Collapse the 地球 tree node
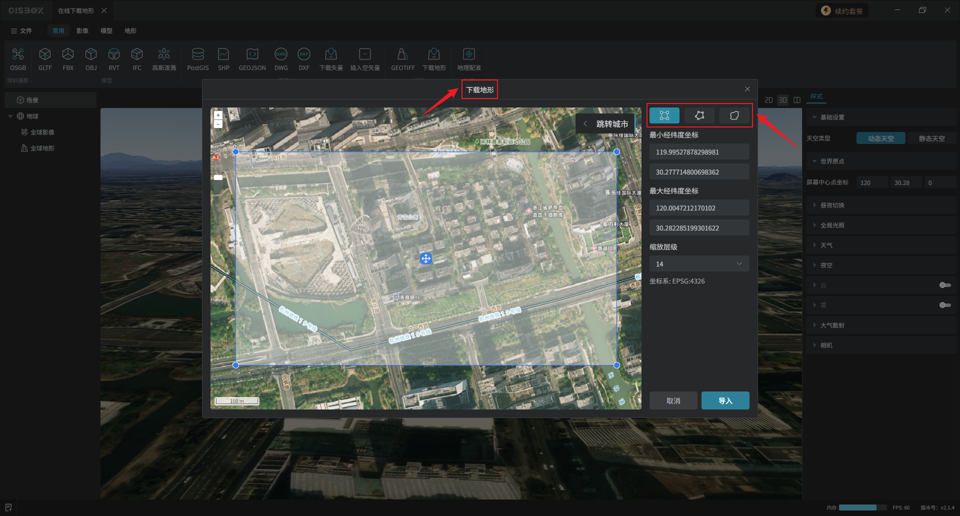960x516 pixels. coord(10,116)
